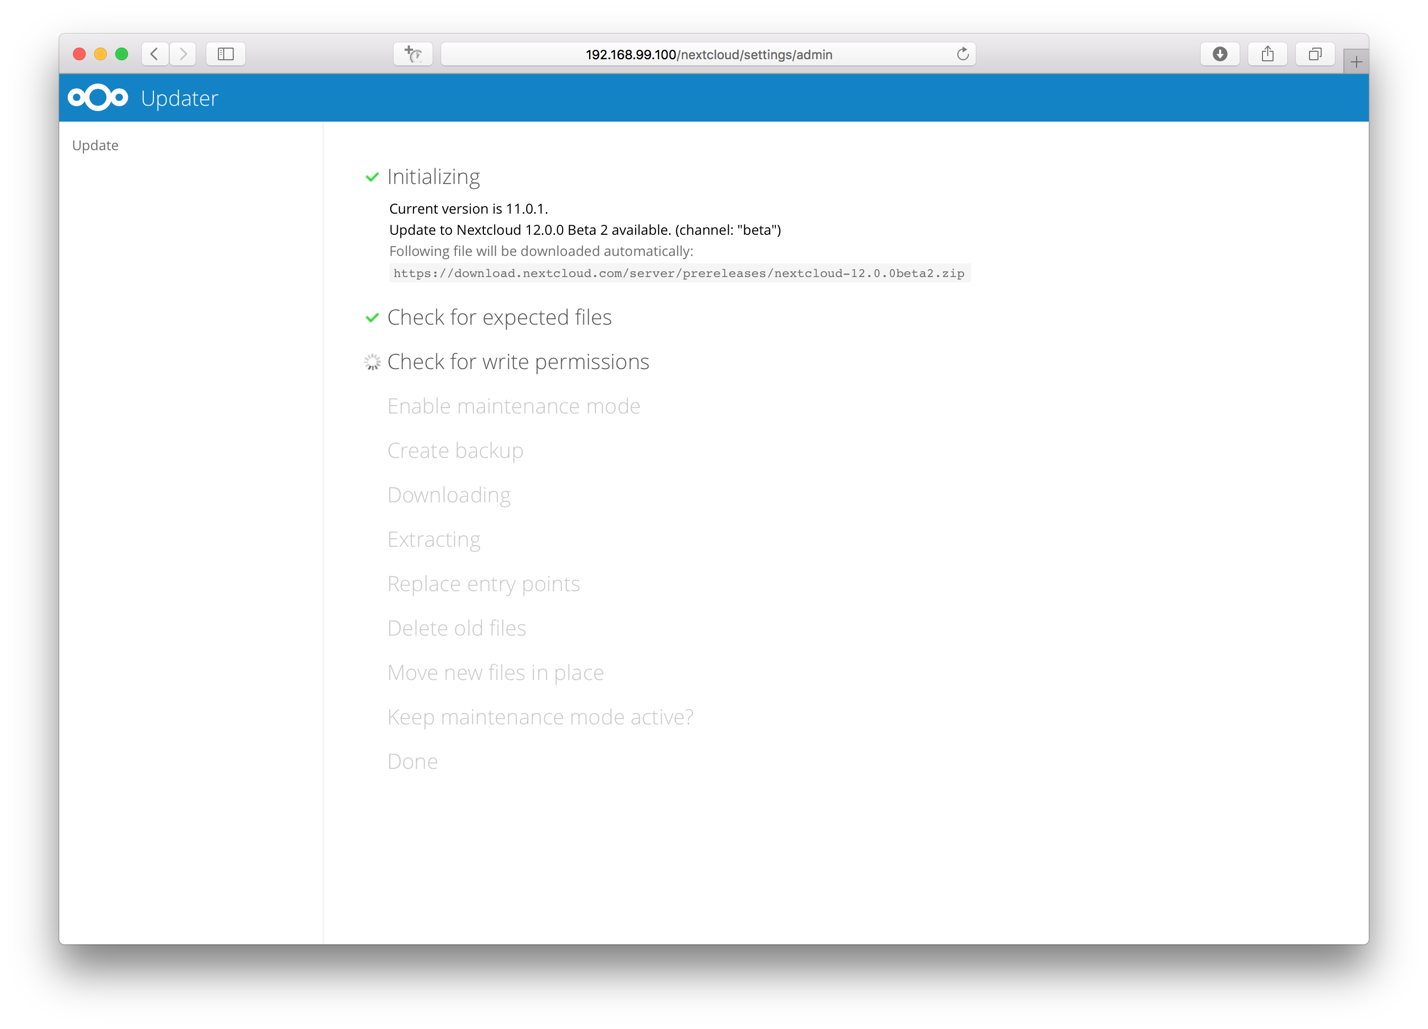1428x1029 pixels.
Task: Click the address bar URL field
Action: click(x=713, y=52)
